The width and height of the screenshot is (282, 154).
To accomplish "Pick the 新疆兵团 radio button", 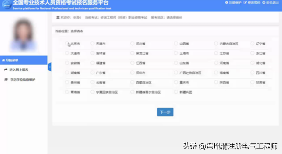I will [x=176, y=92].
